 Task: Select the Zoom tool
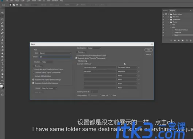coord(2,77)
